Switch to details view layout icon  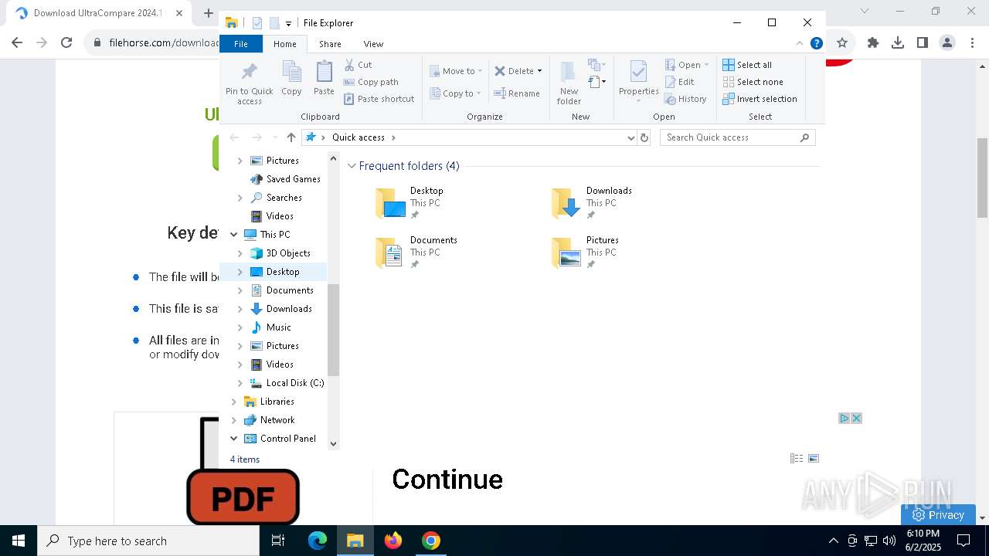coord(797,459)
